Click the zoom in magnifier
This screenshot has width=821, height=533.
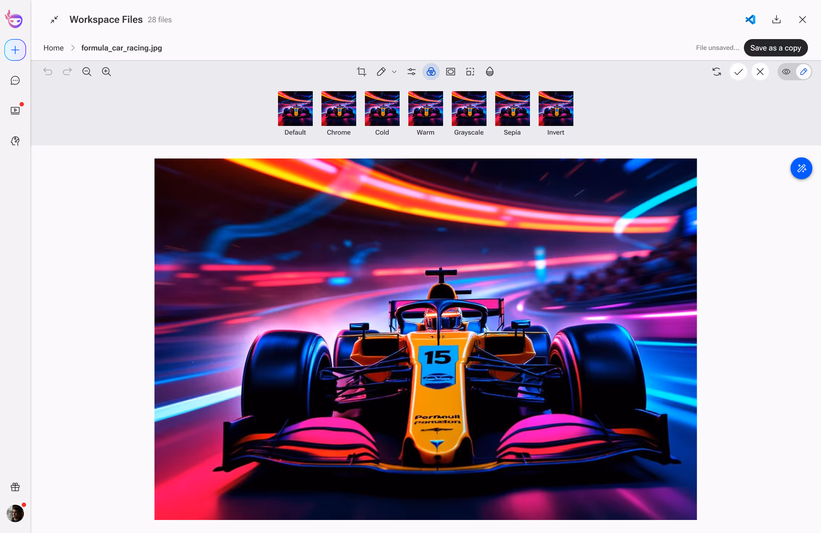click(106, 72)
